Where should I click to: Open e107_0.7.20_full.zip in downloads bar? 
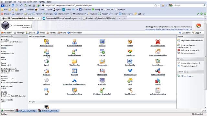(x=26, y=111)
